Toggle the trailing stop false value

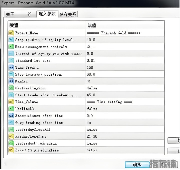click(x=92, y=88)
